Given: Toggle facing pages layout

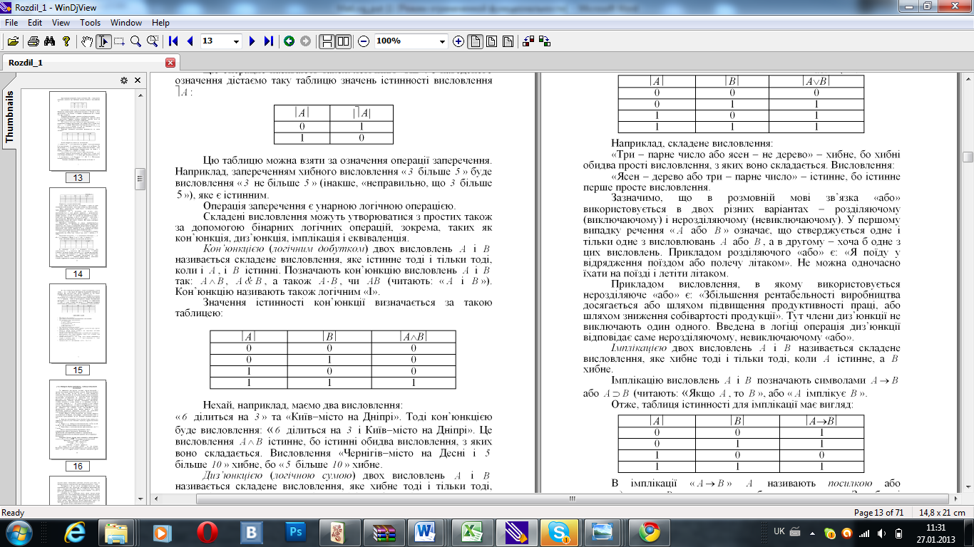Looking at the screenshot, I should click(343, 41).
